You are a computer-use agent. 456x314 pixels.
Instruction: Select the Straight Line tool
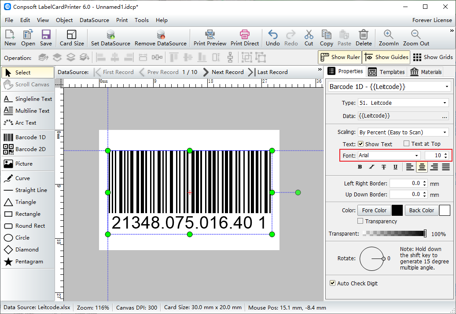point(28,190)
